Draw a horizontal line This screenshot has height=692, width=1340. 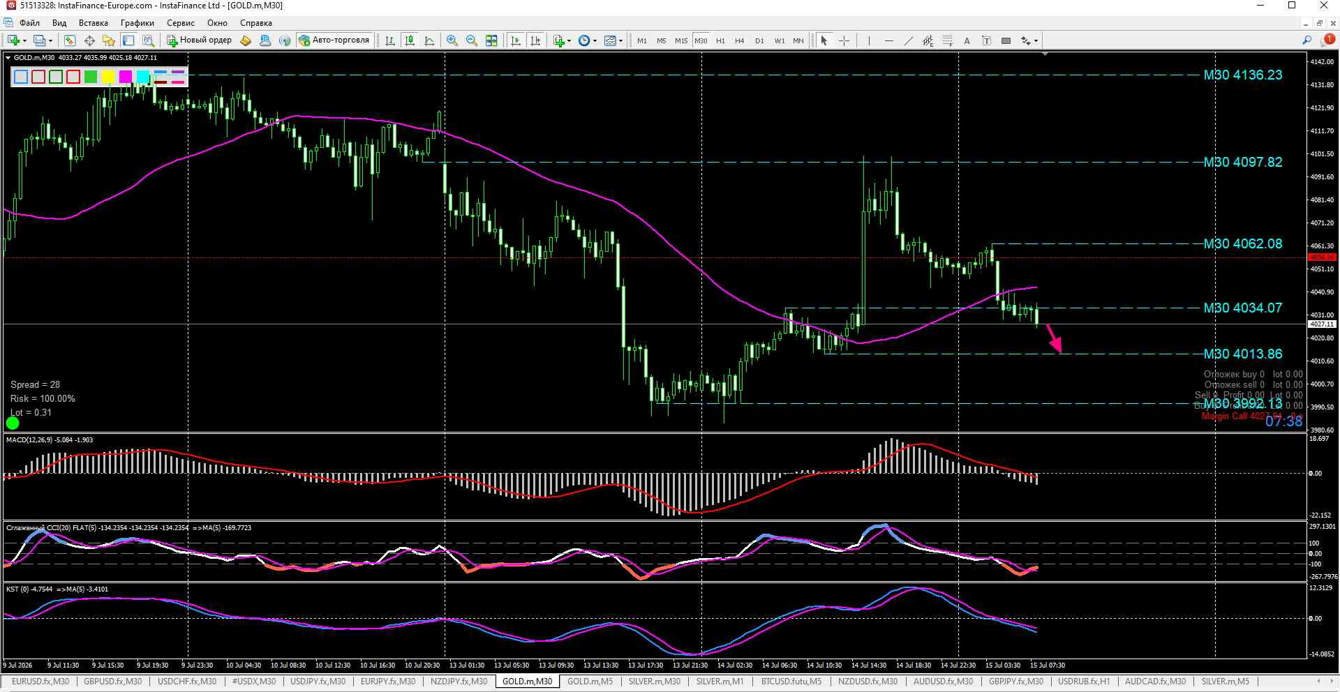(888, 40)
